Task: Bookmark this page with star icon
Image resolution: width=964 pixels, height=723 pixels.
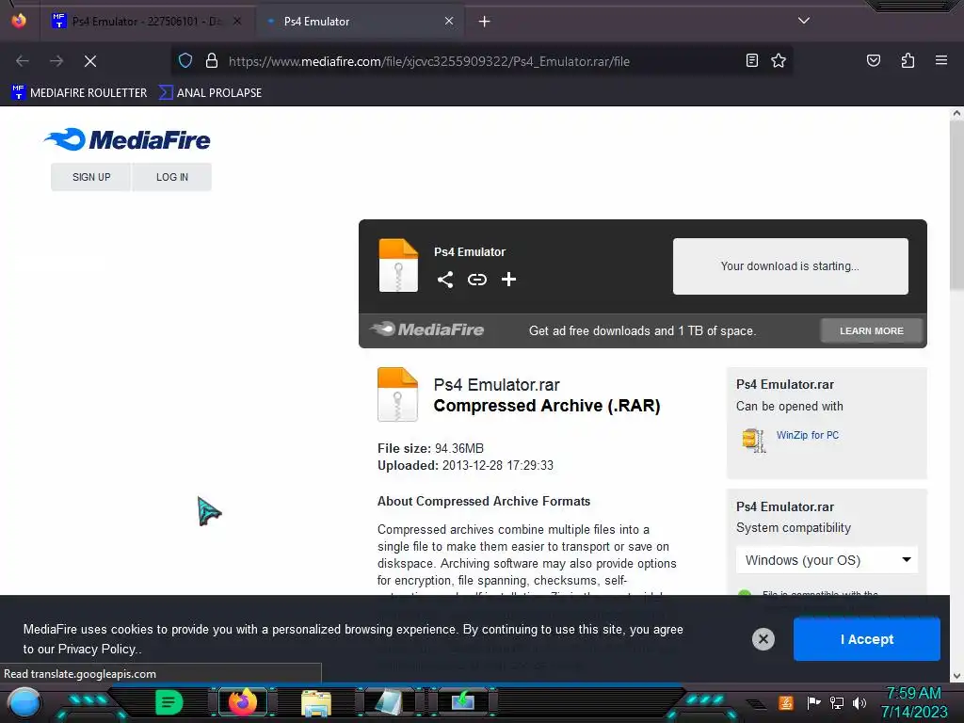Action: (779, 60)
